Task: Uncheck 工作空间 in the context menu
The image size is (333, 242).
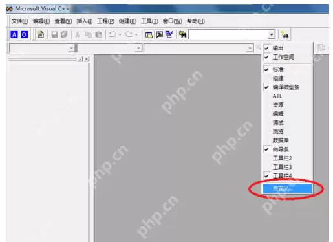Action: 288,57
